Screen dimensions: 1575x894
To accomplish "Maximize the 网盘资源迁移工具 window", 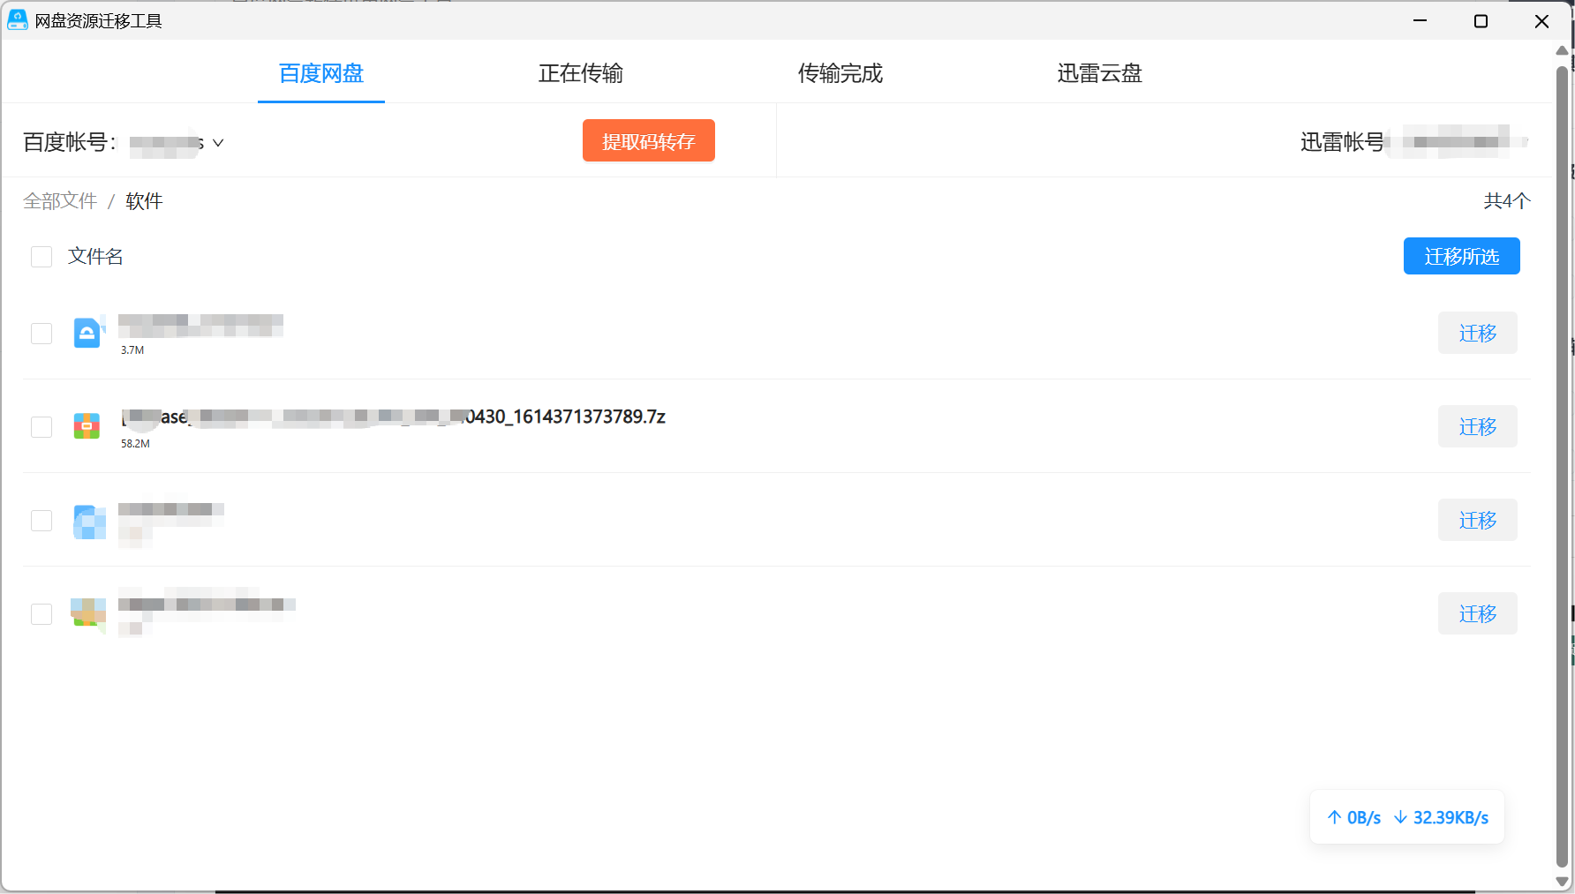I will point(1481,20).
